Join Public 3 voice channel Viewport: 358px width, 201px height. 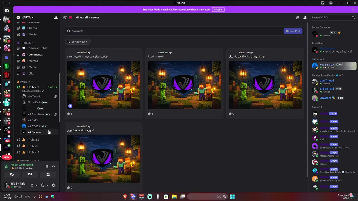37,146
